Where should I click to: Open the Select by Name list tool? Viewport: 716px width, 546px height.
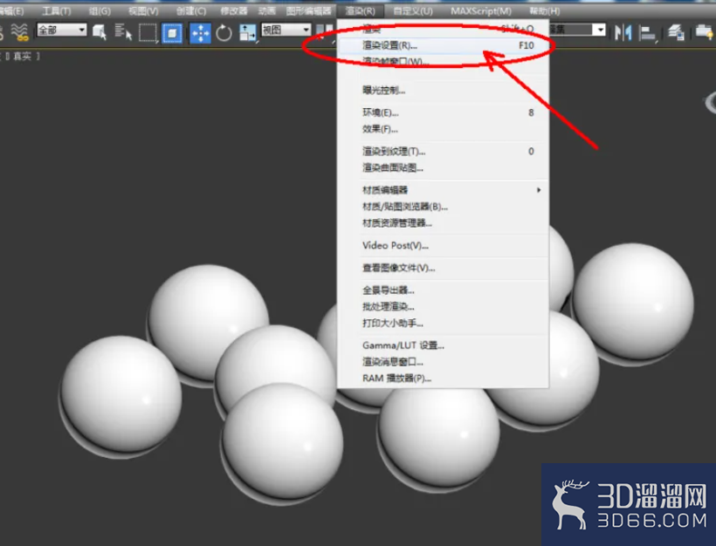(x=123, y=32)
